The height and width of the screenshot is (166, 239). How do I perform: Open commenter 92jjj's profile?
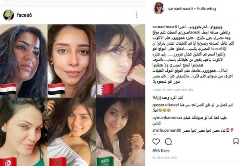(157, 98)
